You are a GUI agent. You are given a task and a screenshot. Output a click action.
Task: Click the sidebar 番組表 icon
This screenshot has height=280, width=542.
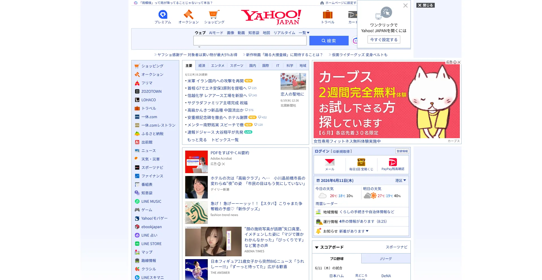pos(137,184)
